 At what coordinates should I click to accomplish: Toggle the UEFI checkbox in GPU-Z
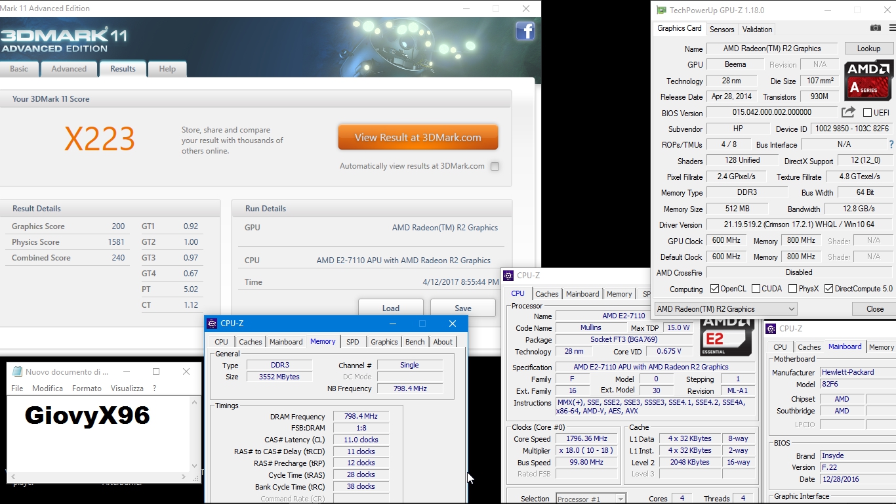tap(867, 112)
